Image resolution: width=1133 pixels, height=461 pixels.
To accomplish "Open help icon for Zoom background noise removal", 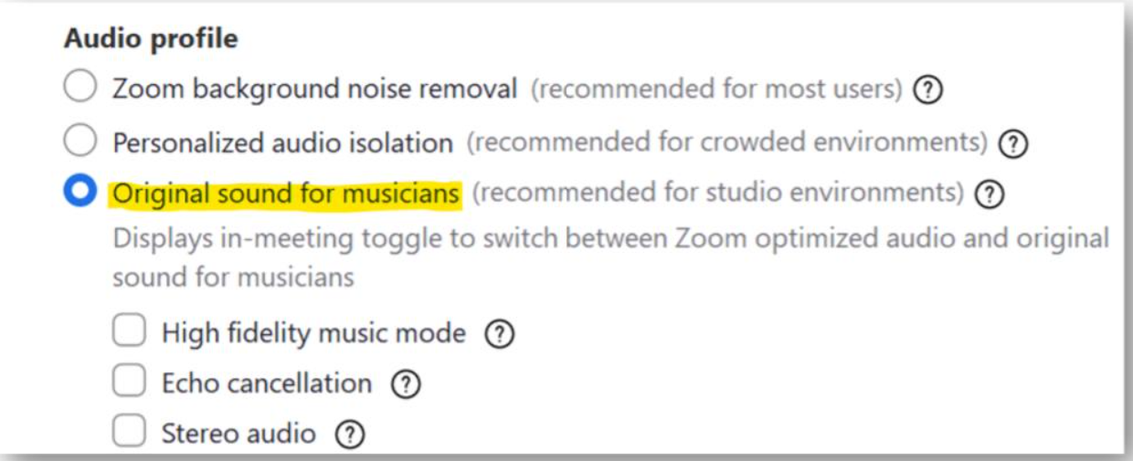I will click(928, 90).
